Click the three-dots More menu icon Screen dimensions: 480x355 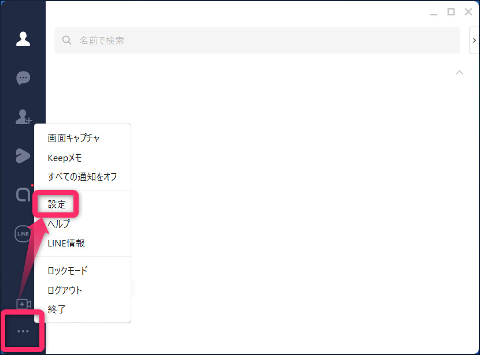[23, 331]
